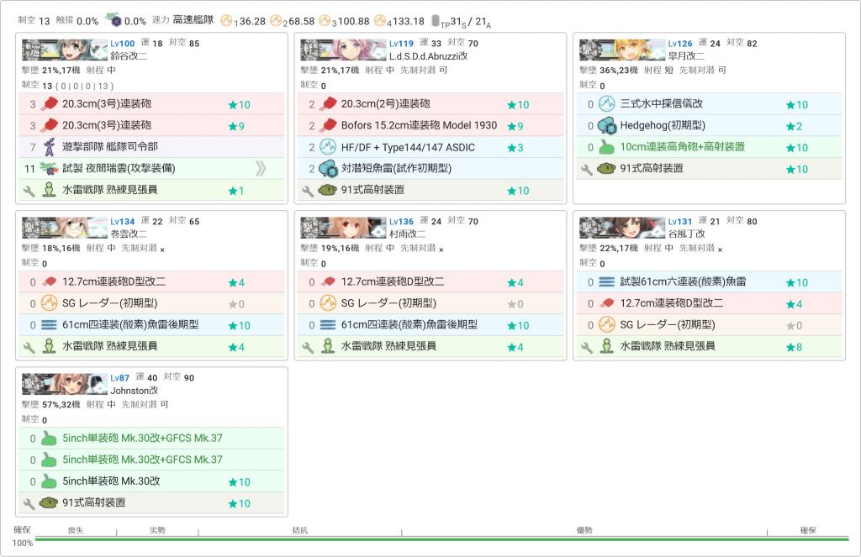Click the 91式高射装置 icon on Abruzzi
The image size is (861, 557).
coord(328,190)
